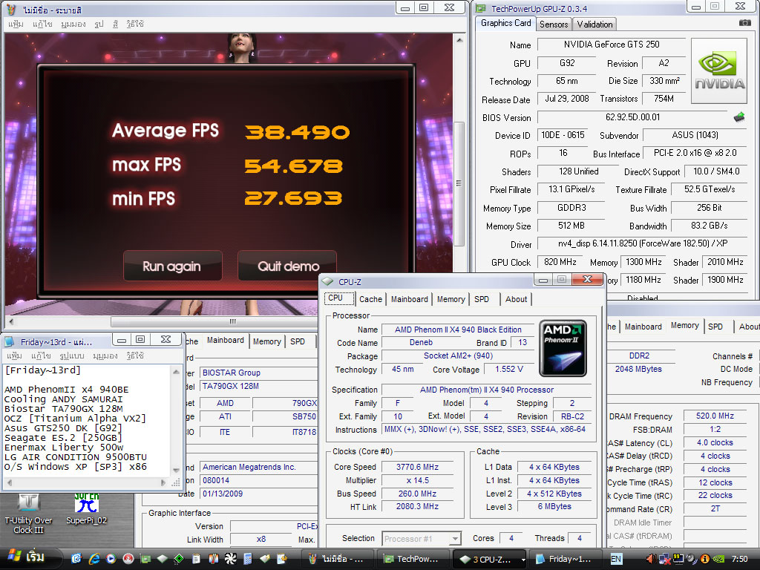Select SPD tab in the memory CPU-Z window

pos(715,327)
